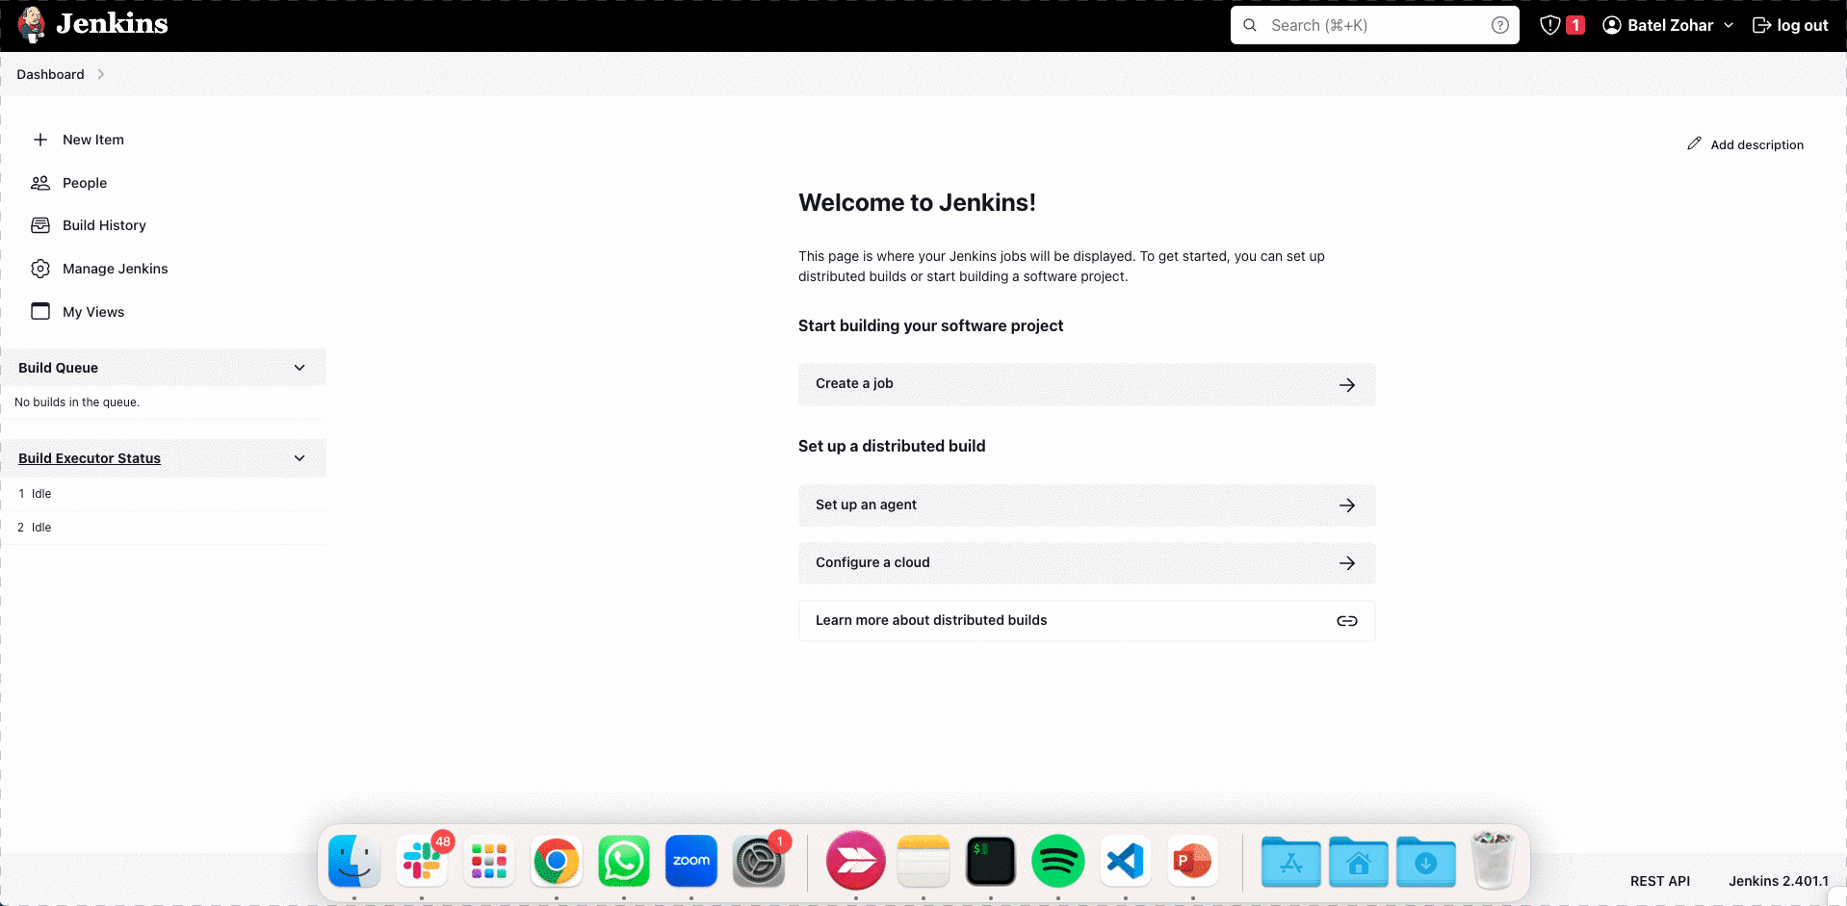Click the red security alert badge
This screenshot has width=1847, height=906.
pyautogui.click(x=1575, y=25)
